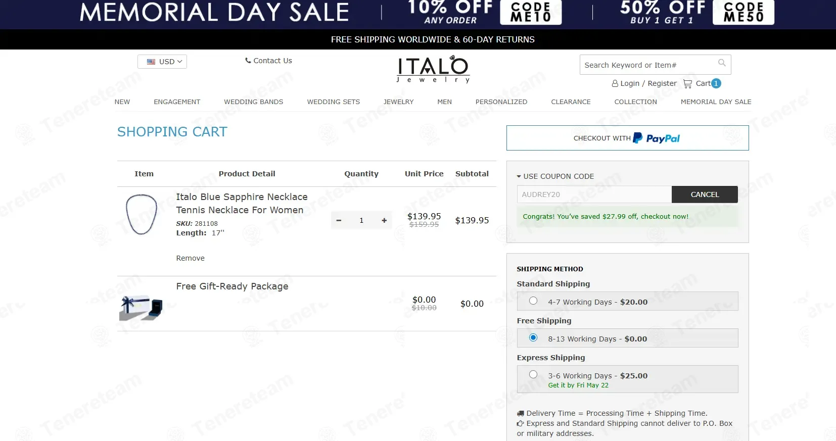Click the struck-through price $159.95
This screenshot has height=441, width=836.
pos(424,225)
